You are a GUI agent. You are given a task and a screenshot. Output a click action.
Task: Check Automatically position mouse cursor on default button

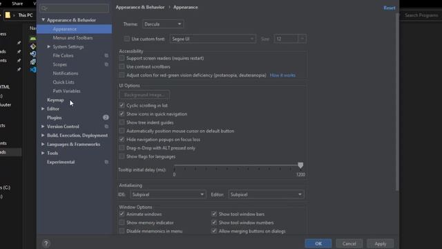click(x=122, y=131)
